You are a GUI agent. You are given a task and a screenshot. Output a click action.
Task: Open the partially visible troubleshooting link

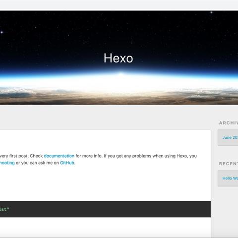(x=7, y=163)
